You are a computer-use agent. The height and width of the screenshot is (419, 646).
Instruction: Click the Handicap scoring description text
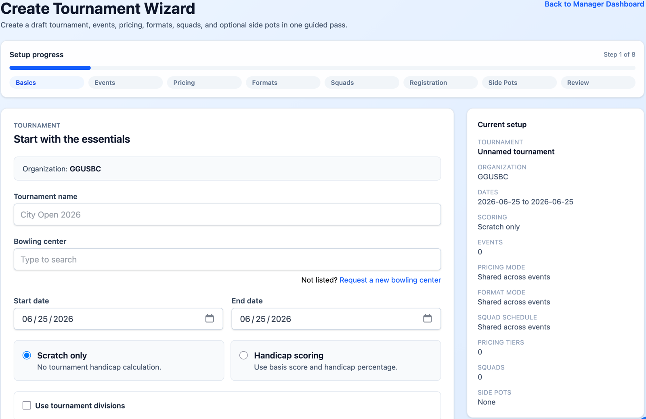tap(325, 367)
